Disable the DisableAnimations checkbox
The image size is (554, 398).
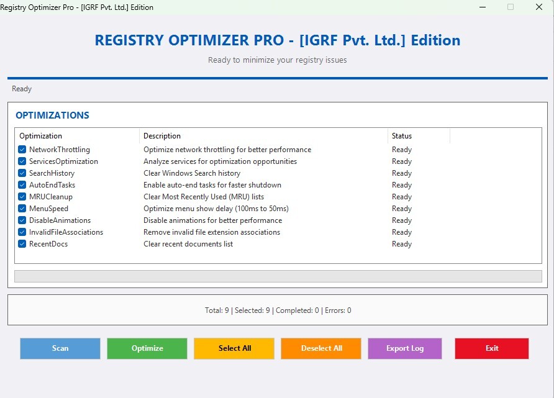22,220
